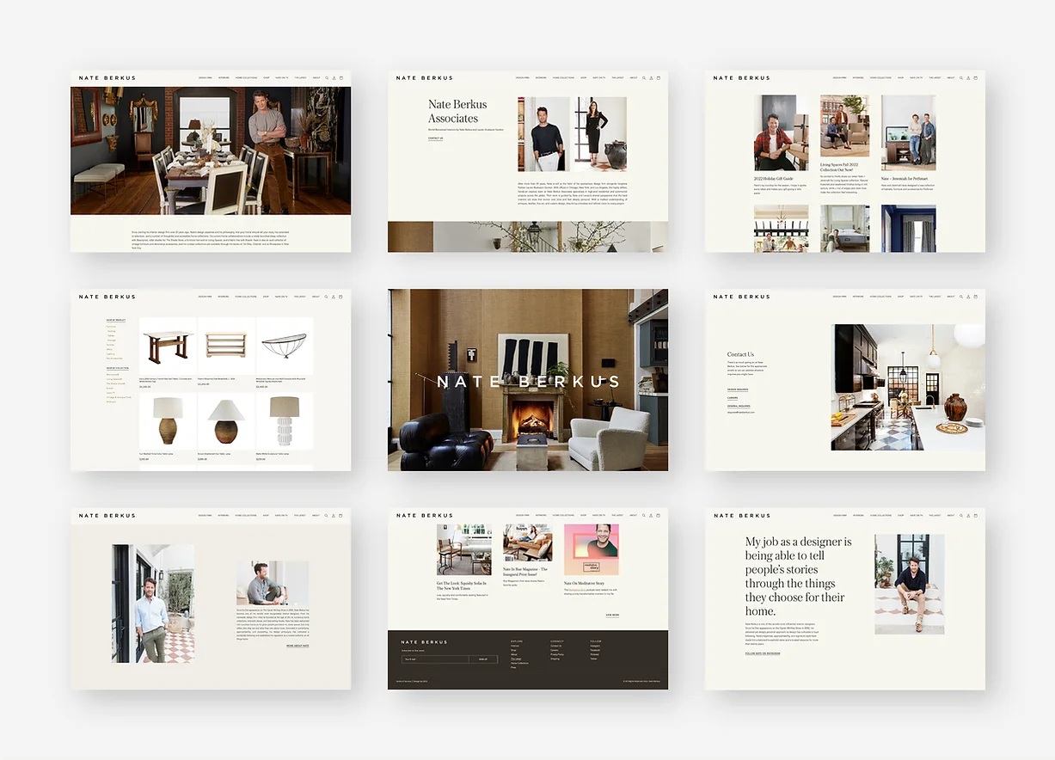
Task: Open cart icon on the Contact Us page
Action: pyautogui.click(x=976, y=297)
